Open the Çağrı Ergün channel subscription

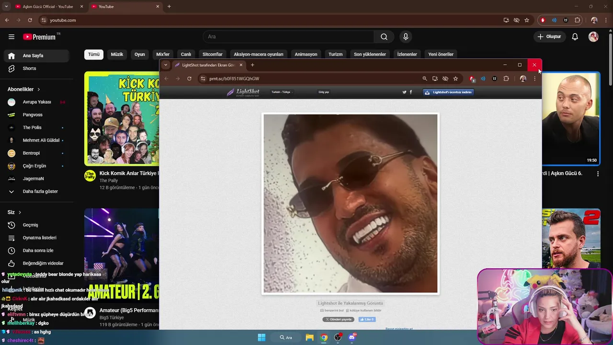tap(36, 166)
